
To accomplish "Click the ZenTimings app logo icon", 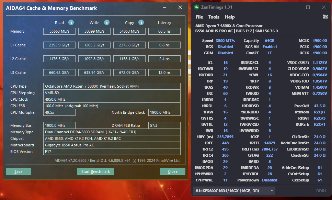I will point(196,7).
